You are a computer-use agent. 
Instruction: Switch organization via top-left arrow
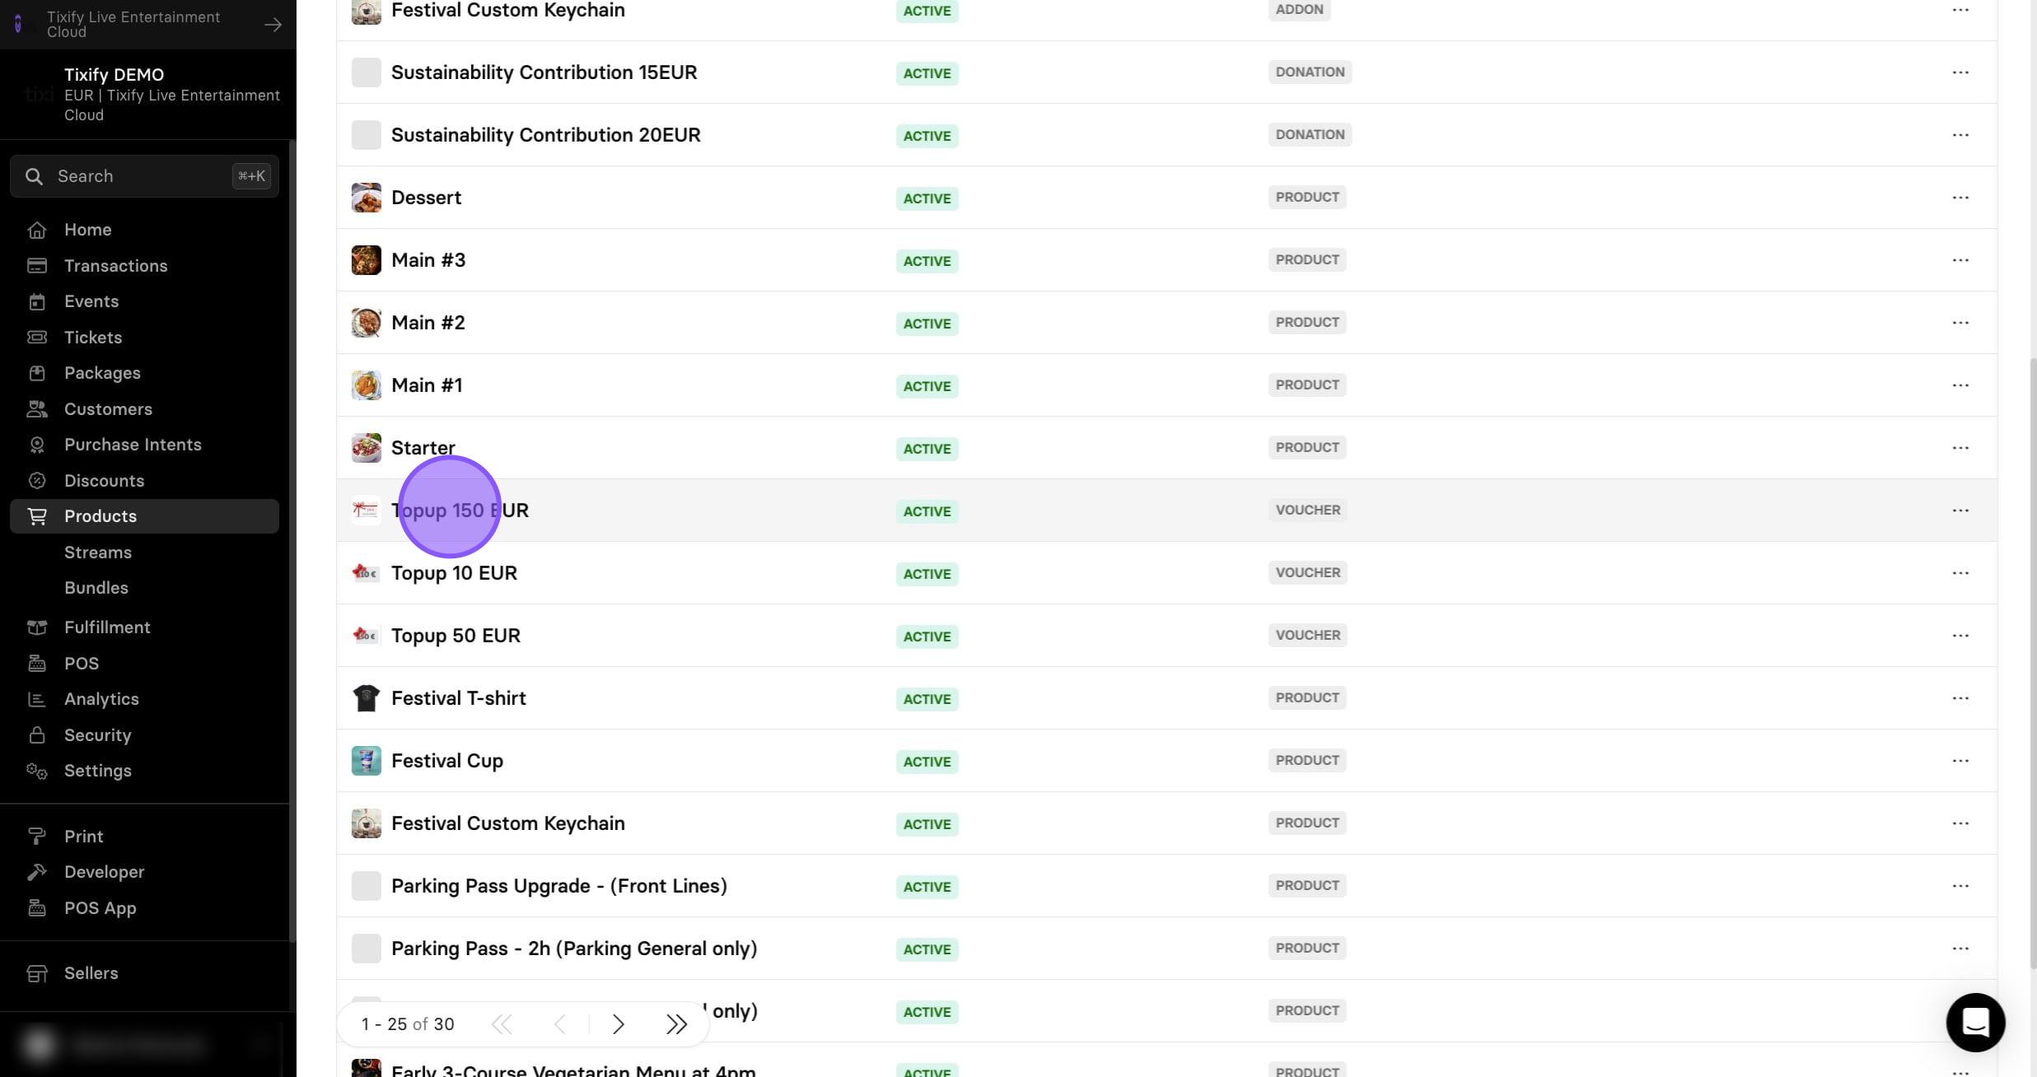click(x=273, y=25)
